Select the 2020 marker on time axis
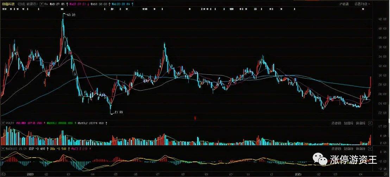 coord(30,174)
